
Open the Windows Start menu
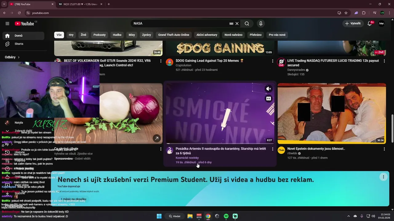click(159, 216)
